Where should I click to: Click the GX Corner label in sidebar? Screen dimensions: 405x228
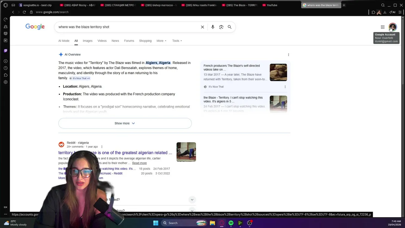tap(5, 207)
